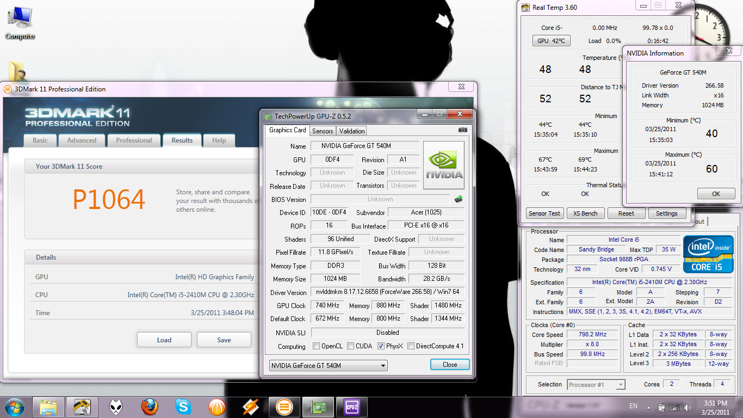Run Sensor Test in Real Temp

[545, 213]
